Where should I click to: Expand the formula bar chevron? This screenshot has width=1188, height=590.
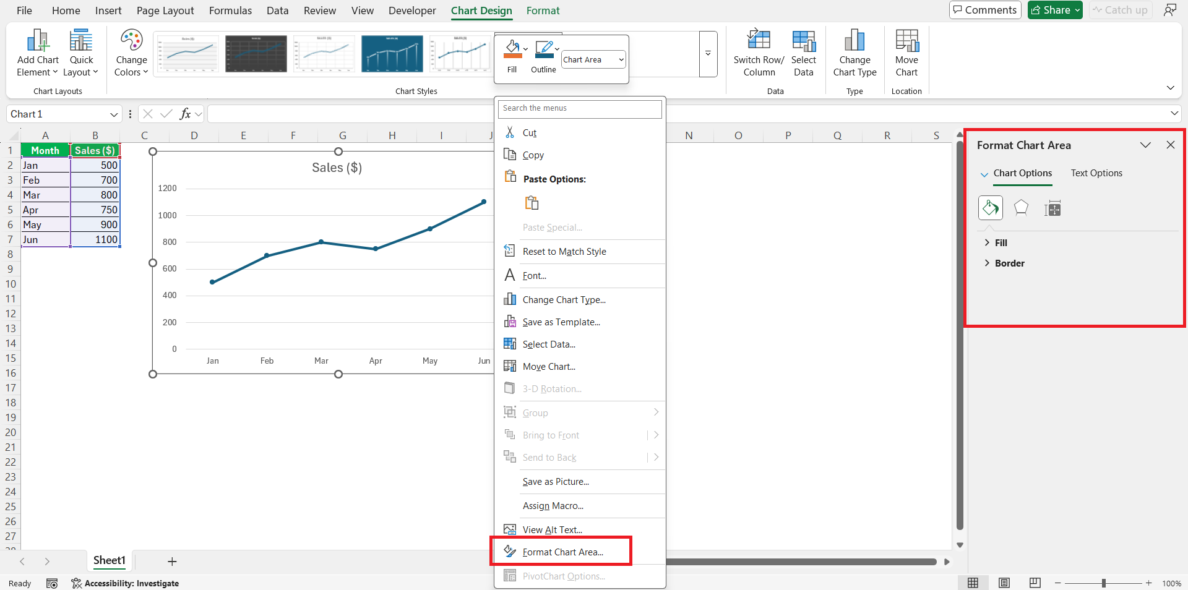1174,113
